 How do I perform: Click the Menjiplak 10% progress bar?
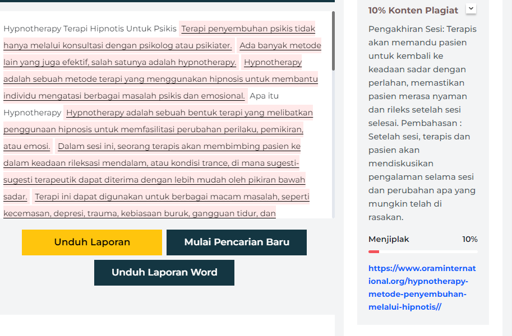tap(423, 252)
